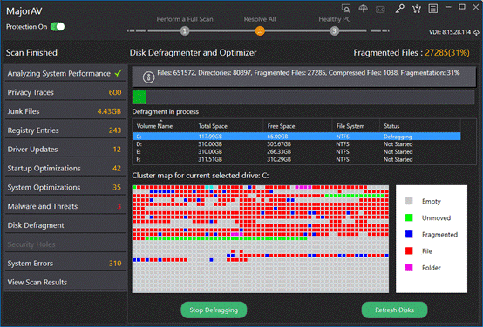Open the scan monitor icon in title bar
The width and height of the screenshot is (483, 327).
click(346, 9)
